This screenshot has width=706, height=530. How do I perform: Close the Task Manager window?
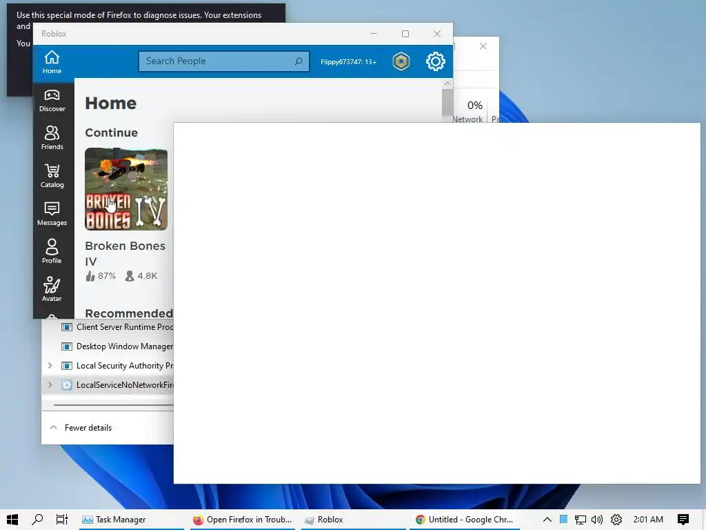(x=483, y=46)
